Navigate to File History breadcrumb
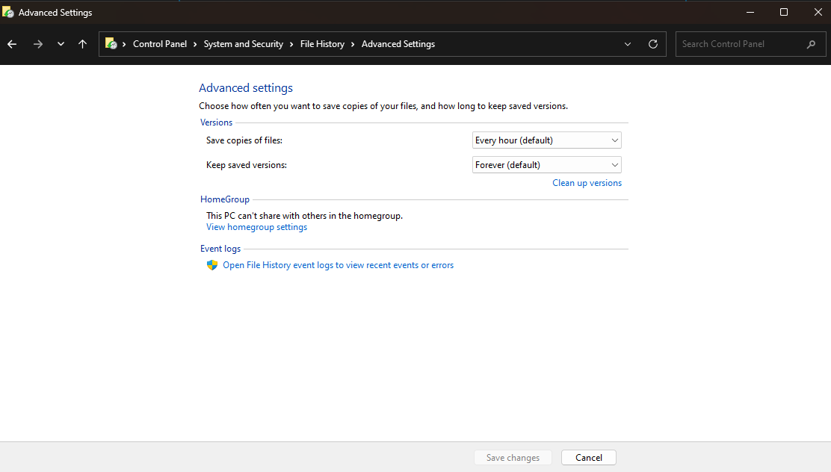The image size is (831, 472). [322, 44]
